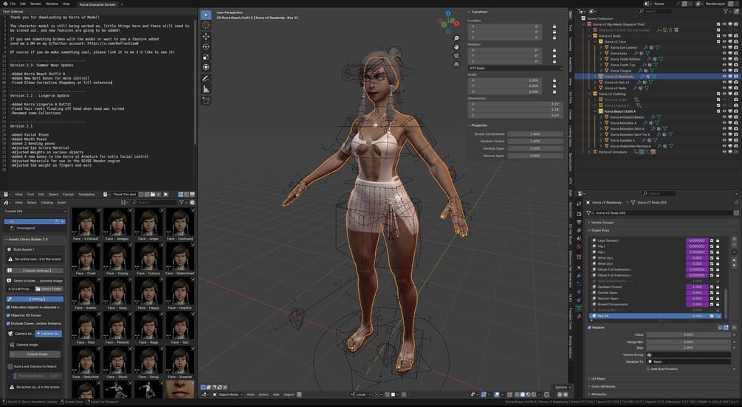
Task: Choose the Transform tool in viewport toolbar
Action: pyautogui.click(x=206, y=67)
